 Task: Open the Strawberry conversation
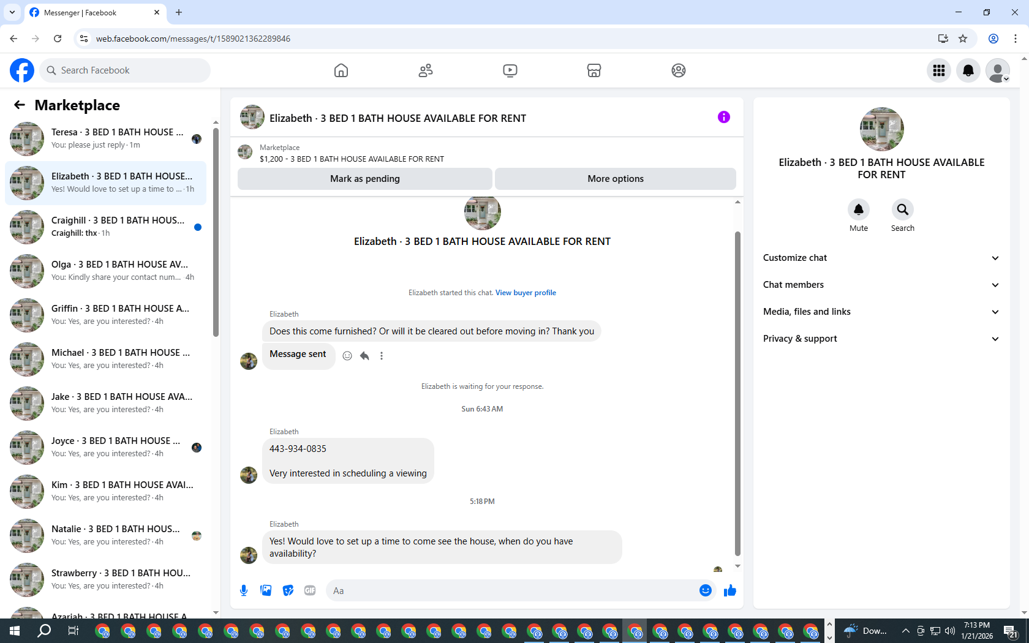click(105, 579)
